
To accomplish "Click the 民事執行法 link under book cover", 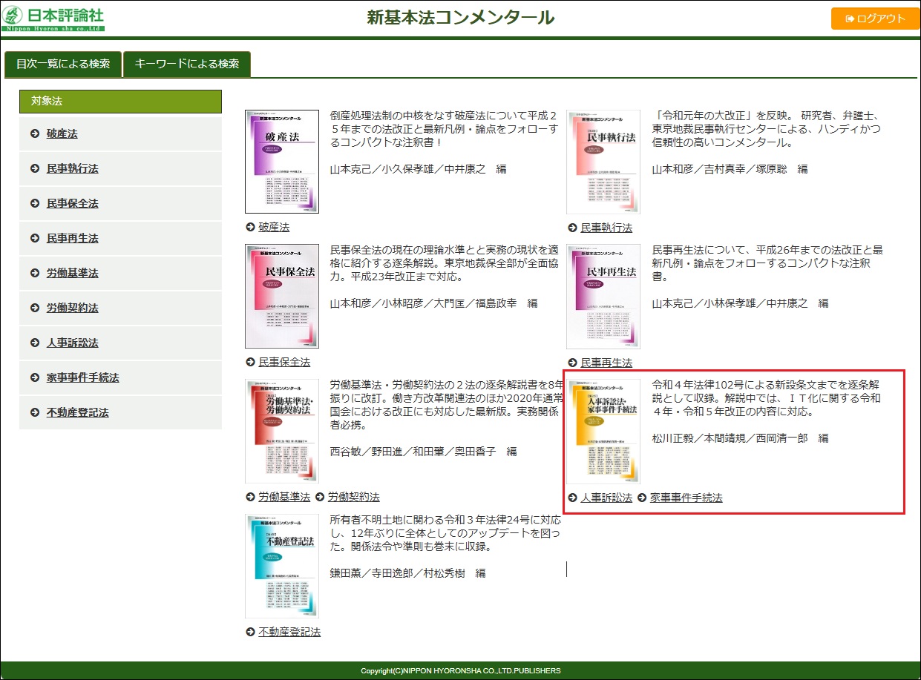I will tap(606, 228).
